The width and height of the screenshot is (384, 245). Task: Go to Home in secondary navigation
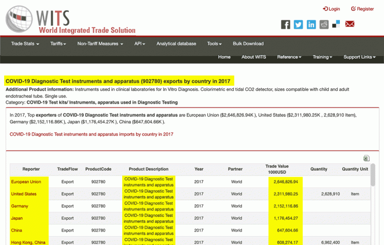pos(224,57)
